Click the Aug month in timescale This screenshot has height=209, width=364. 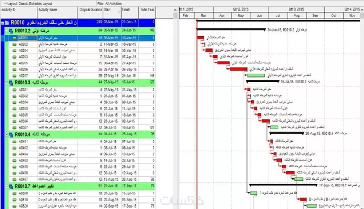[297, 15]
